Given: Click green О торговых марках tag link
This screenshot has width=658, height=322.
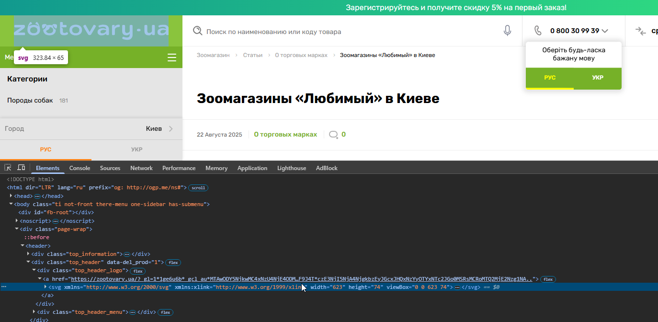Looking at the screenshot, I should click(285, 135).
